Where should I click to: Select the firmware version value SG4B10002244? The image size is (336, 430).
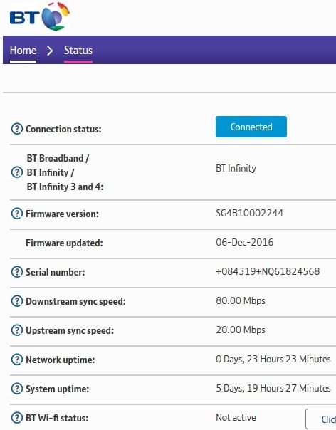250,213
